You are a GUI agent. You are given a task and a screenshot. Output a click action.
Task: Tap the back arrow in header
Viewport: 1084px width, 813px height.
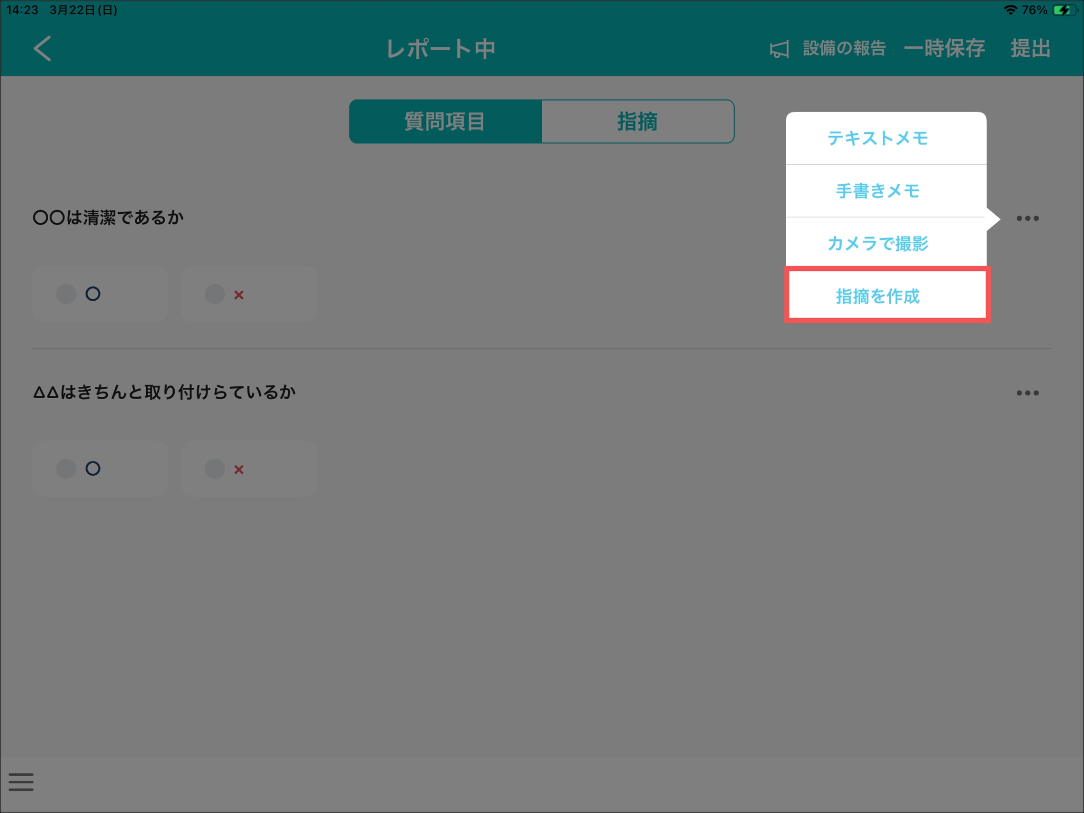coord(42,49)
